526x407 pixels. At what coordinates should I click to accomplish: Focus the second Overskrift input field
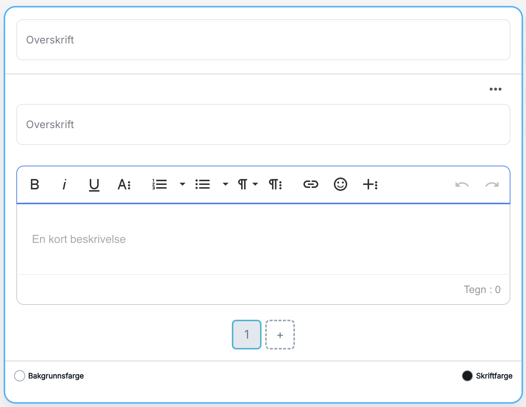[x=263, y=124]
